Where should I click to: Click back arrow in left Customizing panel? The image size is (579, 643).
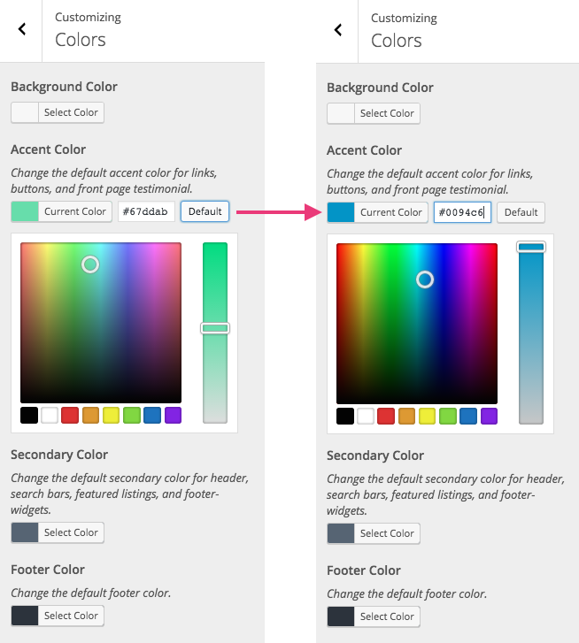click(22, 29)
